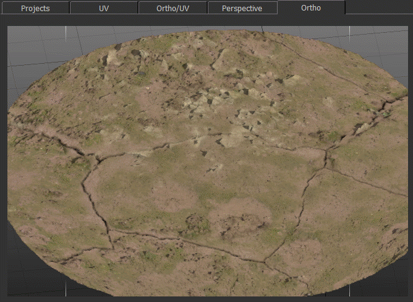Open the UV view tab

104,8
